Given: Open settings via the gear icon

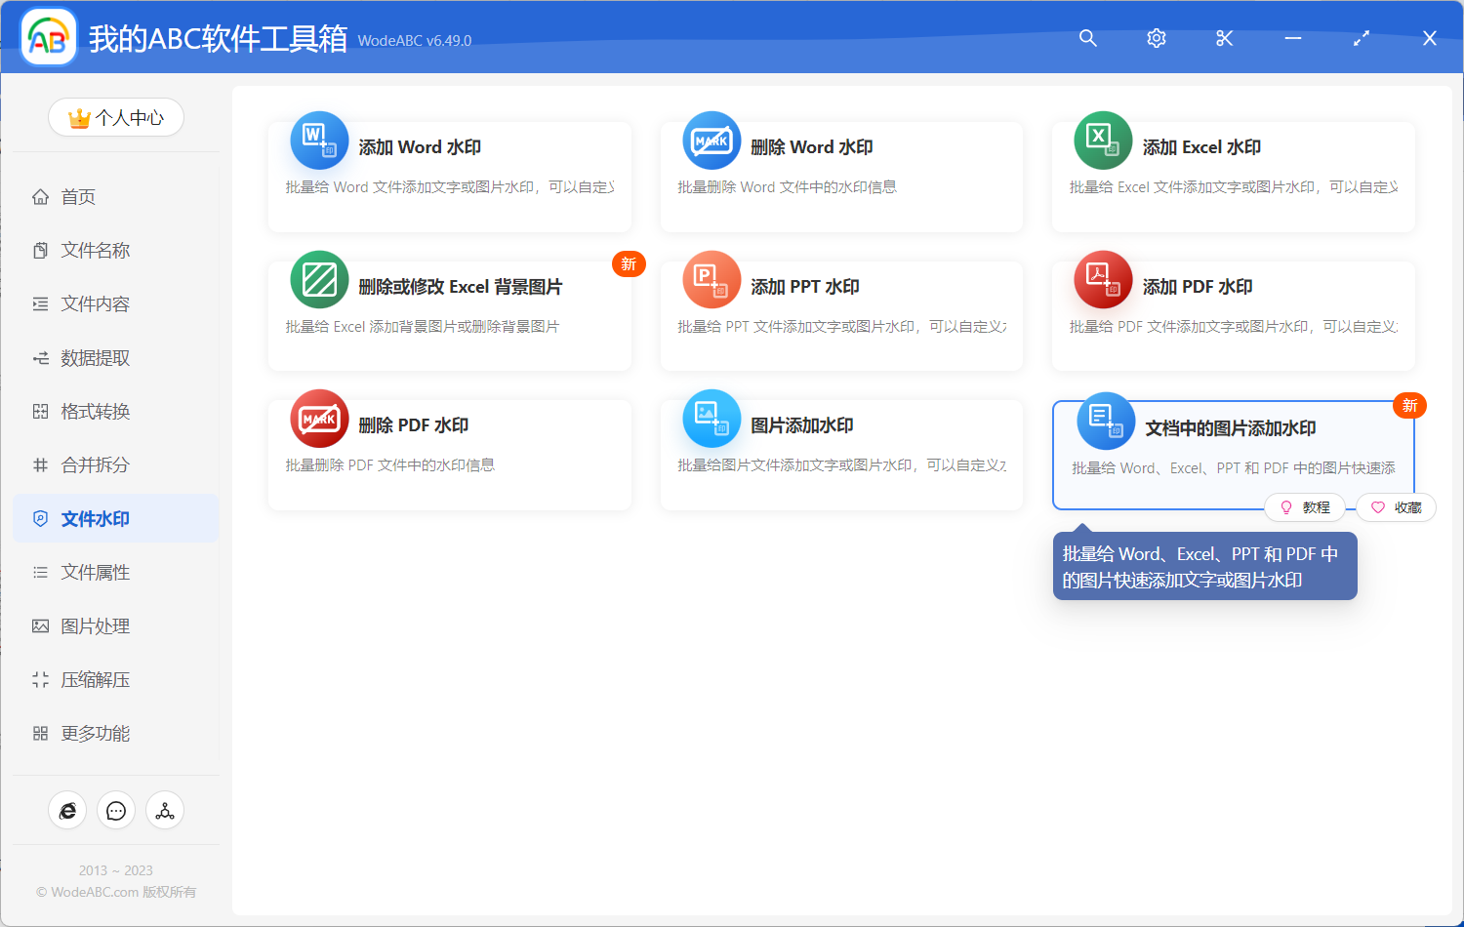Looking at the screenshot, I should tap(1156, 38).
